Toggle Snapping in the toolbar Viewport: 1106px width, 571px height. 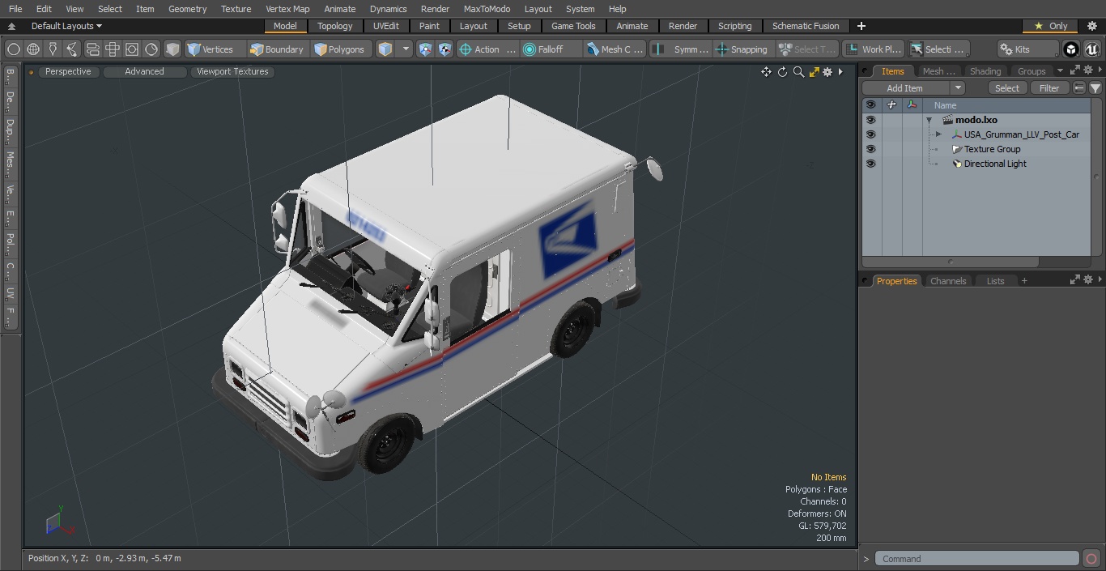pos(742,49)
